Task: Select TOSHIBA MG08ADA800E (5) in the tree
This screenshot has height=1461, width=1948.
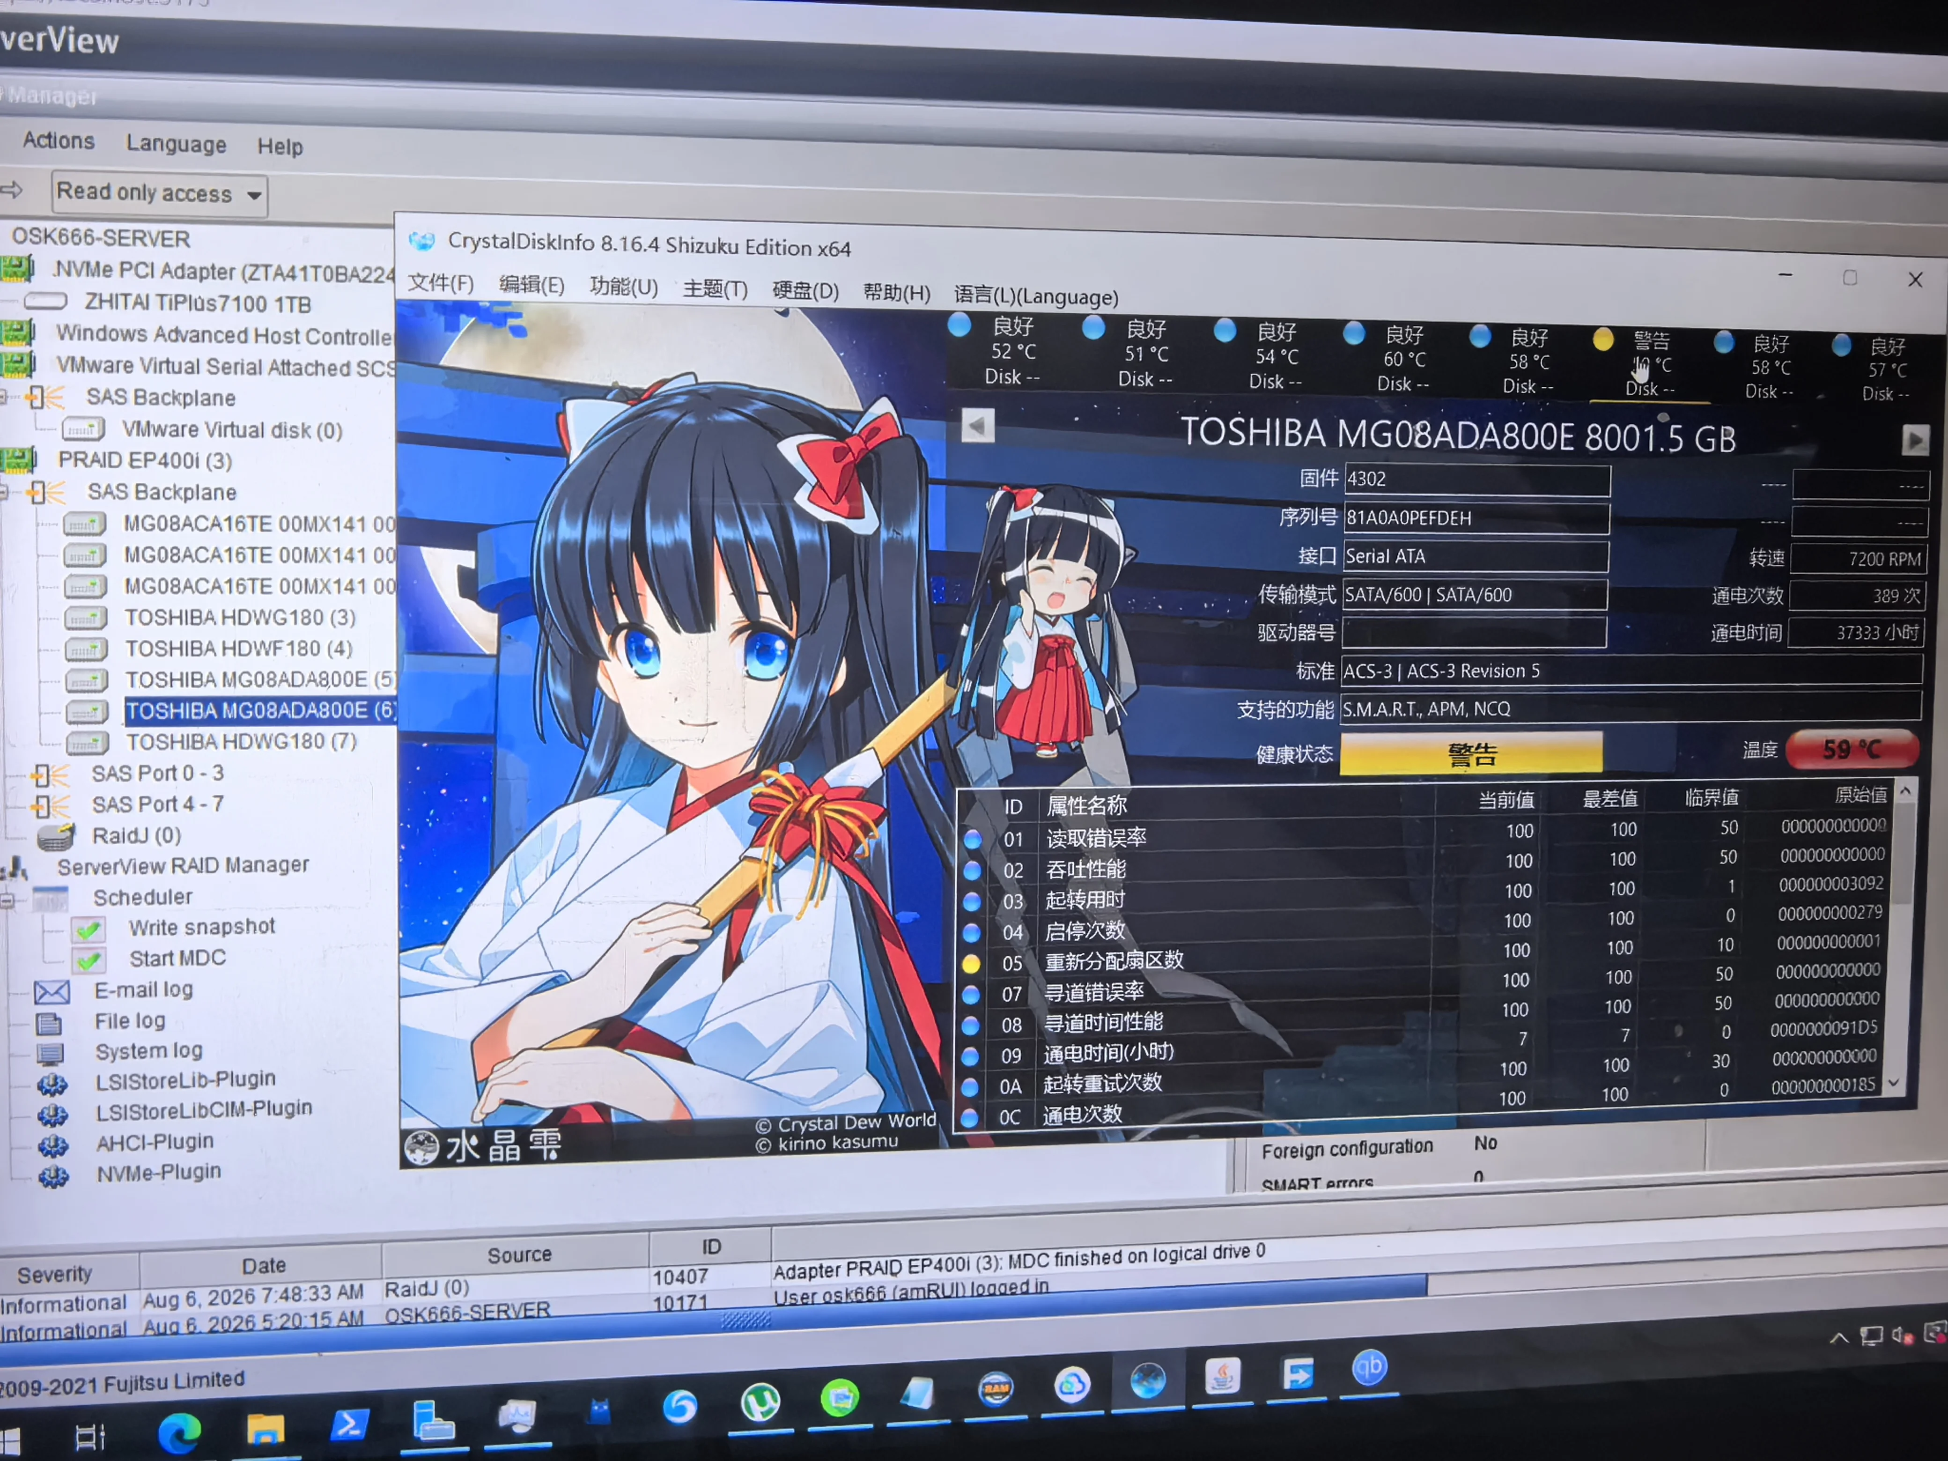Action: point(261,679)
